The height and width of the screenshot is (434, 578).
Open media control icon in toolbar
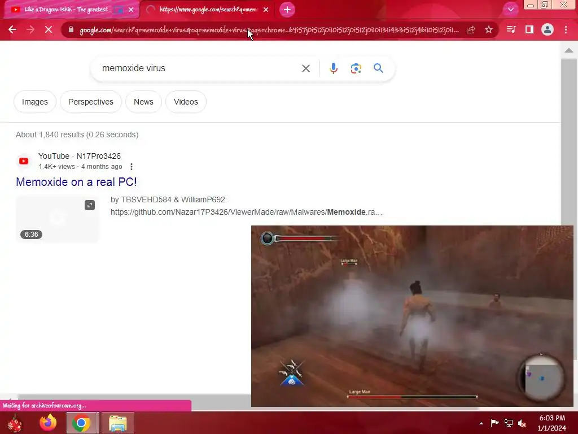click(511, 29)
